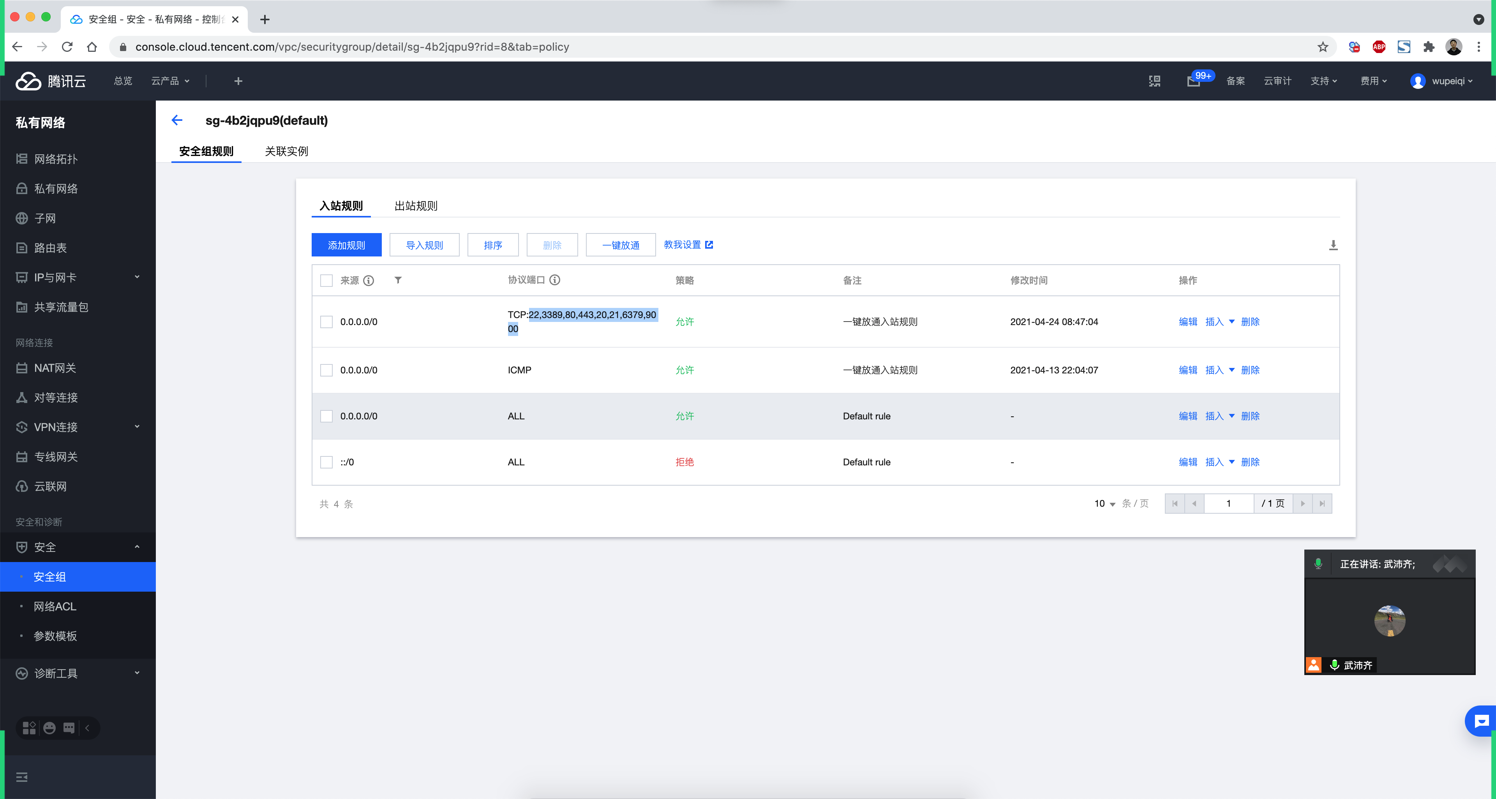
Task: Open the floating customer service chat icon
Action: coord(1481,721)
